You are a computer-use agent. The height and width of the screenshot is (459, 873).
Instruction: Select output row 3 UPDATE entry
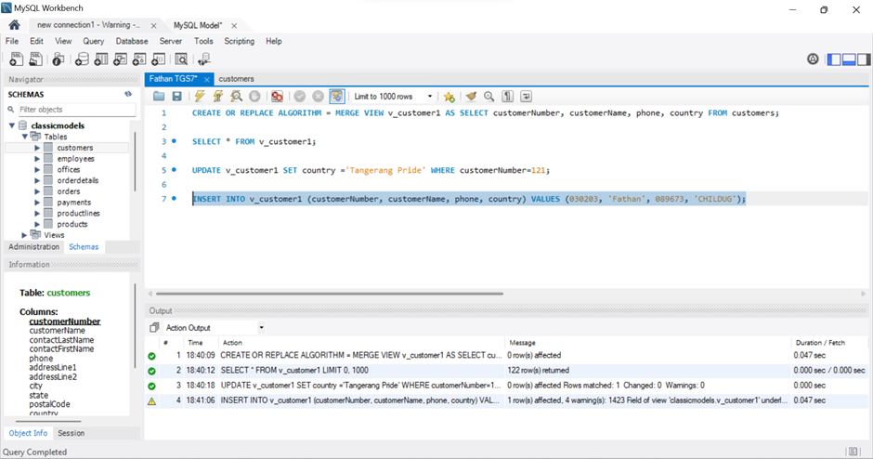tap(506, 386)
